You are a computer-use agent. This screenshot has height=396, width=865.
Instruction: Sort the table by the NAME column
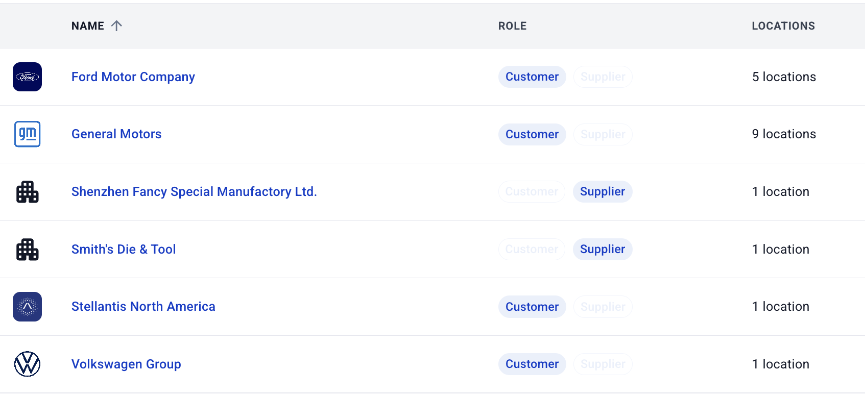87,26
